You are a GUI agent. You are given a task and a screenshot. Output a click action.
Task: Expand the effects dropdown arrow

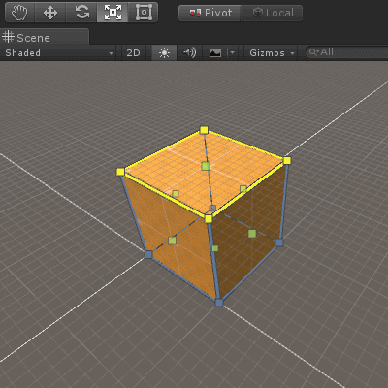pyautogui.click(x=232, y=52)
